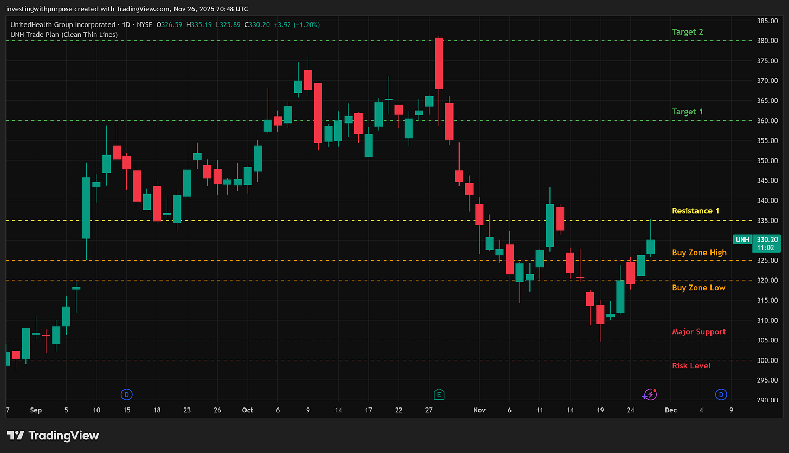Image resolution: width=789 pixels, height=453 pixels.
Task: Click the TradingView logo in the footer
Action: point(53,435)
